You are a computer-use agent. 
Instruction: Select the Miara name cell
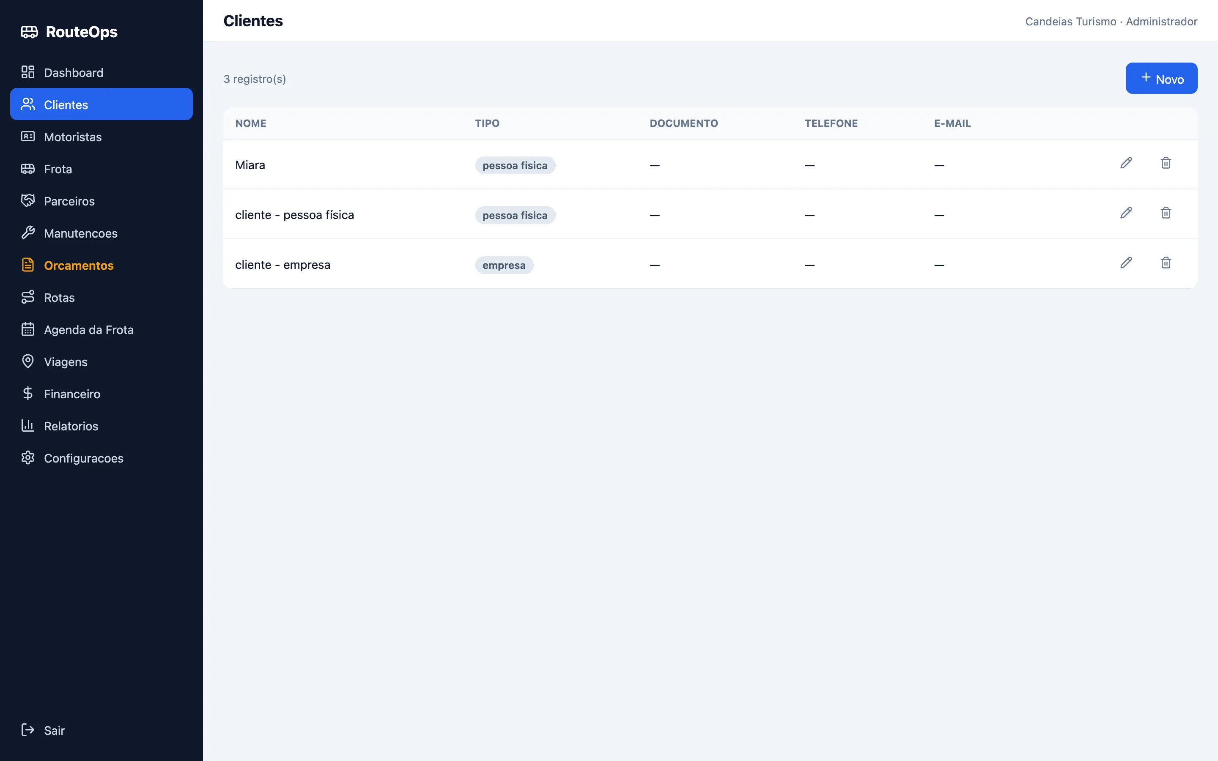250,165
